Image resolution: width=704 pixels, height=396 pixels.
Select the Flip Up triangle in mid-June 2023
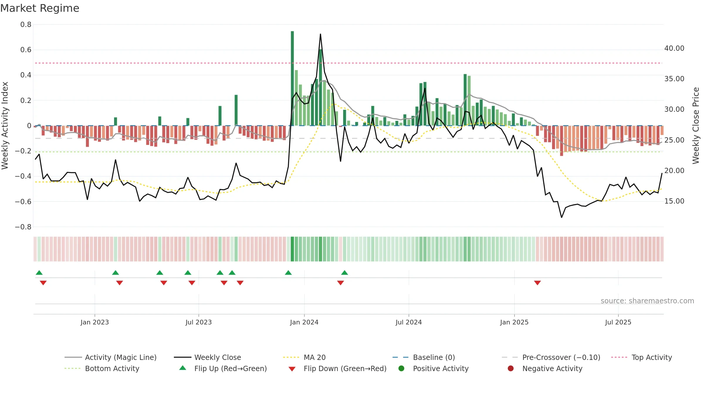[x=188, y=273]
